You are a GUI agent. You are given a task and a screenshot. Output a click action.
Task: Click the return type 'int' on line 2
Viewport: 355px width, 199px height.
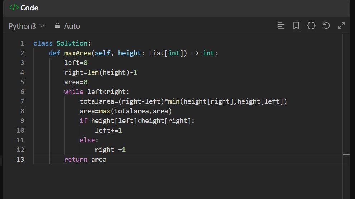click(x=208, y=53)
